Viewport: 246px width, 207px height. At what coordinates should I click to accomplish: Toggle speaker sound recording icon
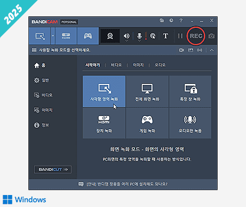coord(126,36)
